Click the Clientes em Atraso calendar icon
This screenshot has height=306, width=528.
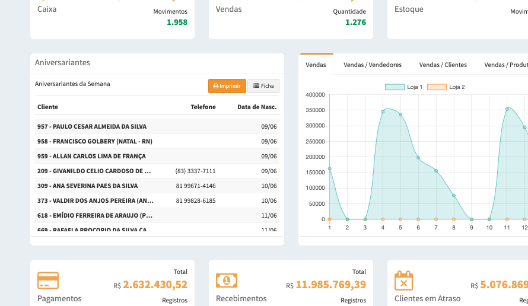pyautogui.click(x=403, y=280)
